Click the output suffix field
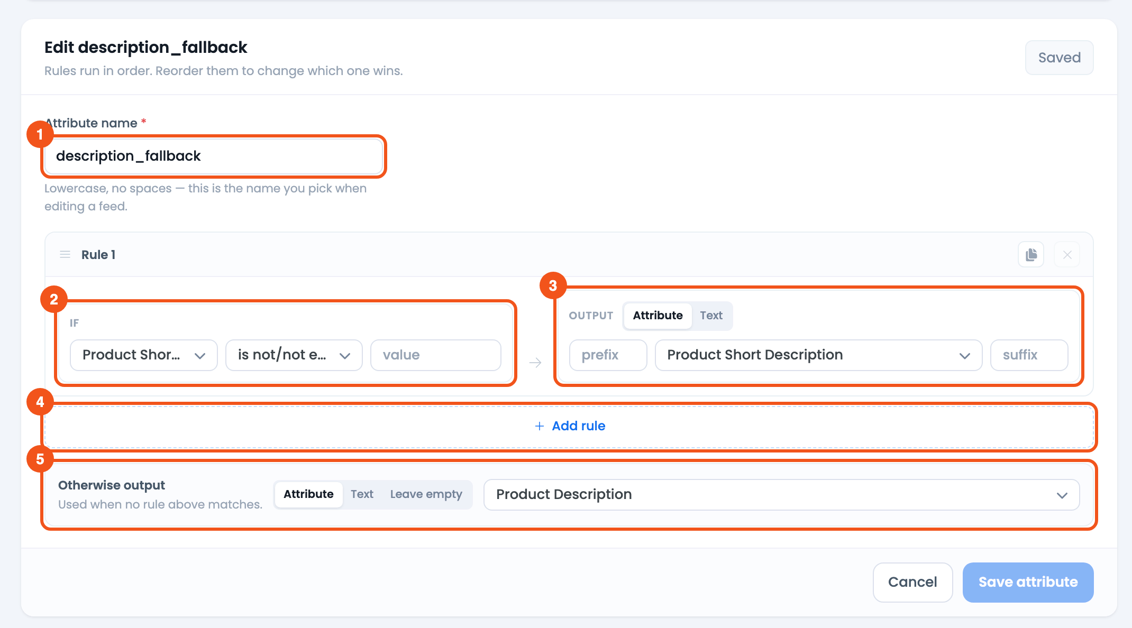 tap(1029, 355)
